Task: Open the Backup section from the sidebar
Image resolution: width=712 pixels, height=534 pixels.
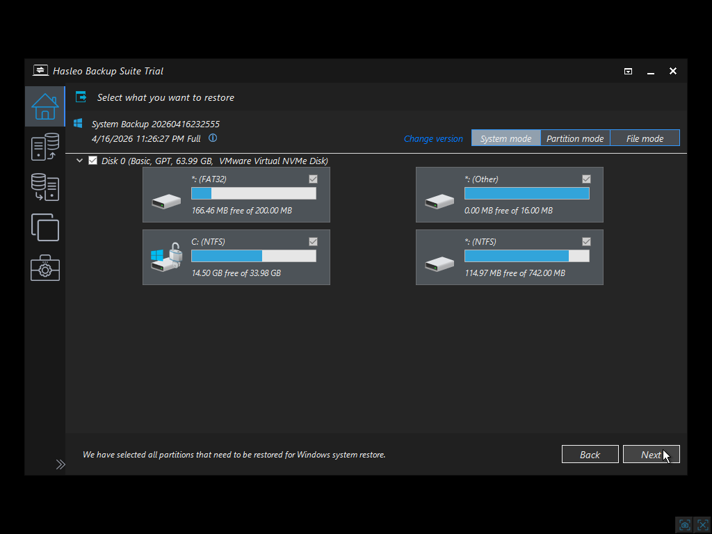Action: (x=44, y=147)
